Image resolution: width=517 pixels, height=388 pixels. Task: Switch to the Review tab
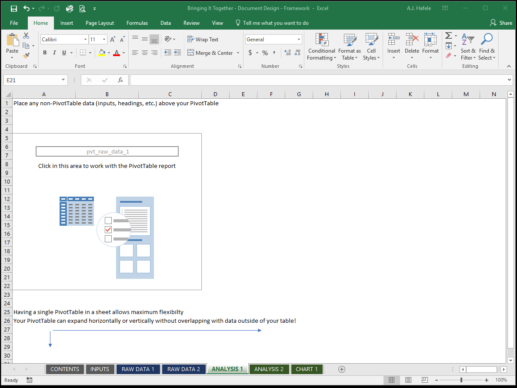pos(192,23)
